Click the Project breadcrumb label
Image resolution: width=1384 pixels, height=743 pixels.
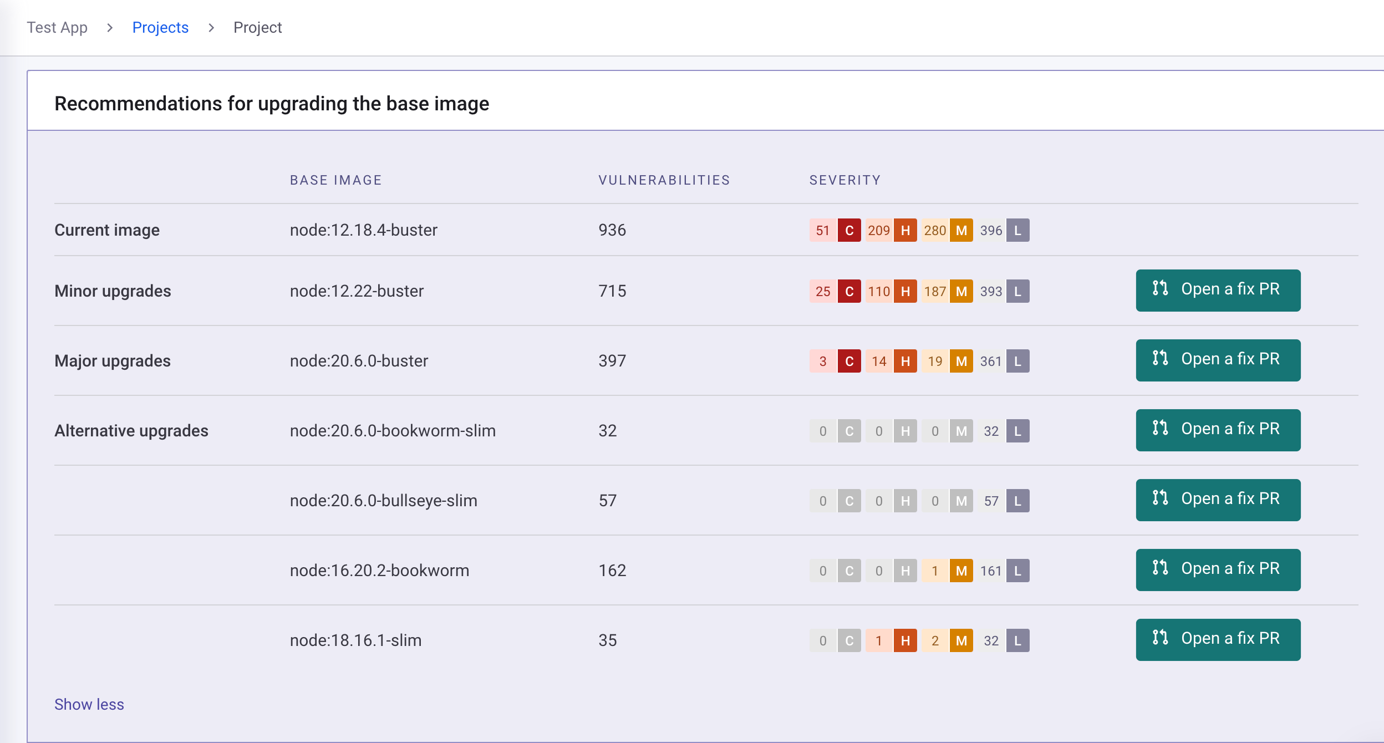(x=257, y=28)
